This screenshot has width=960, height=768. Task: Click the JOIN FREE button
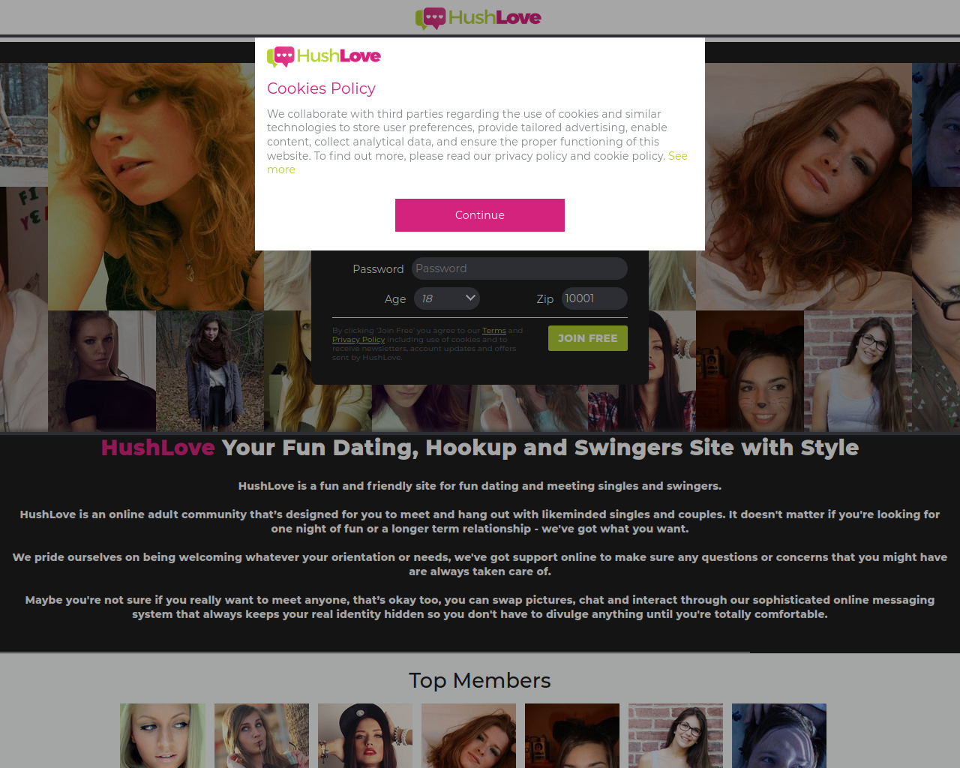pos(588,338)
